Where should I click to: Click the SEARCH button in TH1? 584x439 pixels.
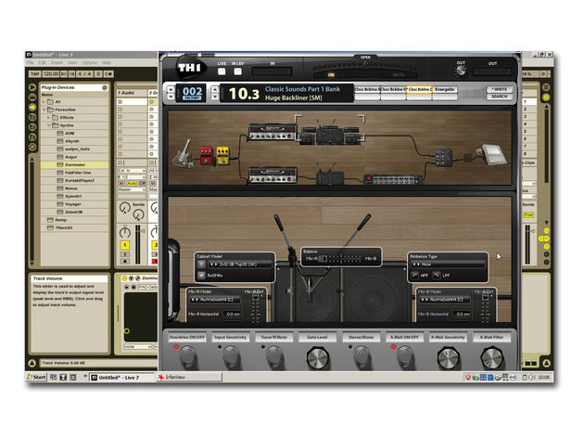(500, 97)
